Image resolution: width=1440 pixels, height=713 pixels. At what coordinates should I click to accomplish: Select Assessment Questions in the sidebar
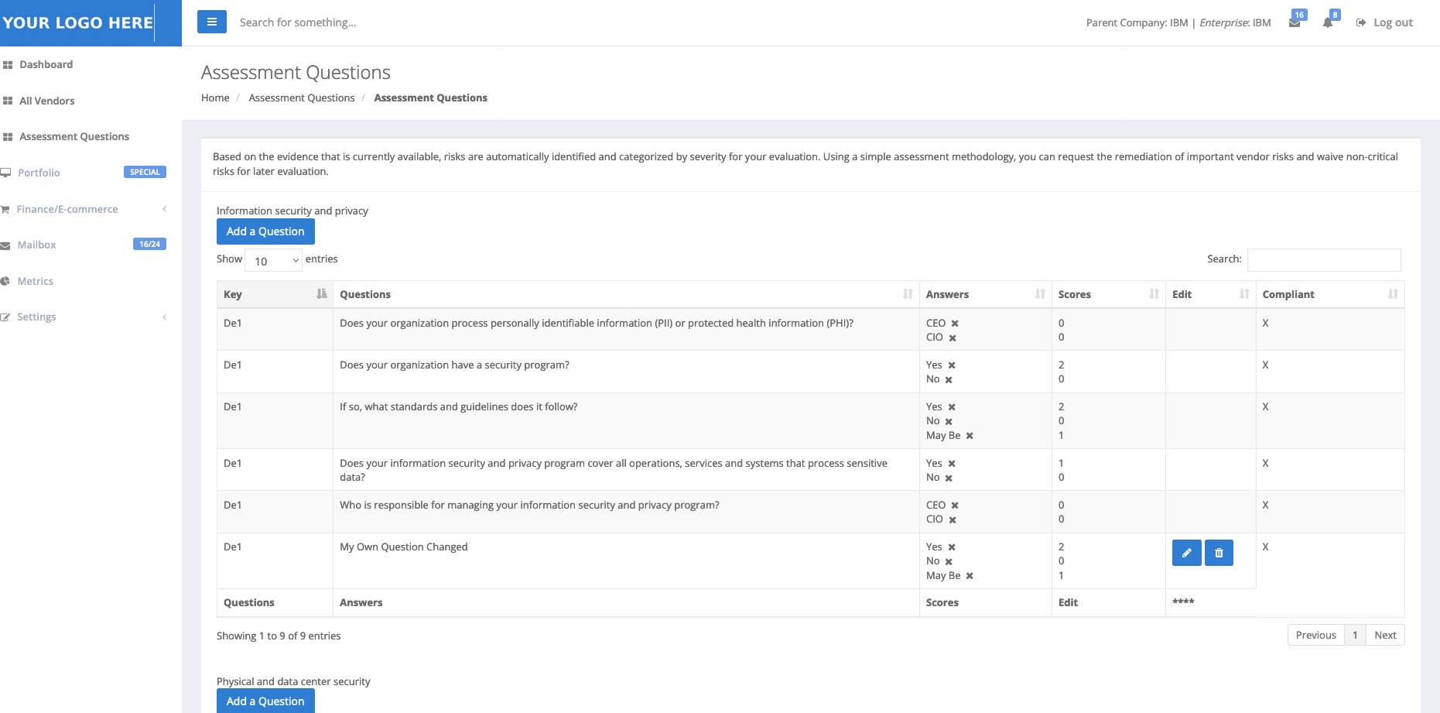tap(74, 136)
